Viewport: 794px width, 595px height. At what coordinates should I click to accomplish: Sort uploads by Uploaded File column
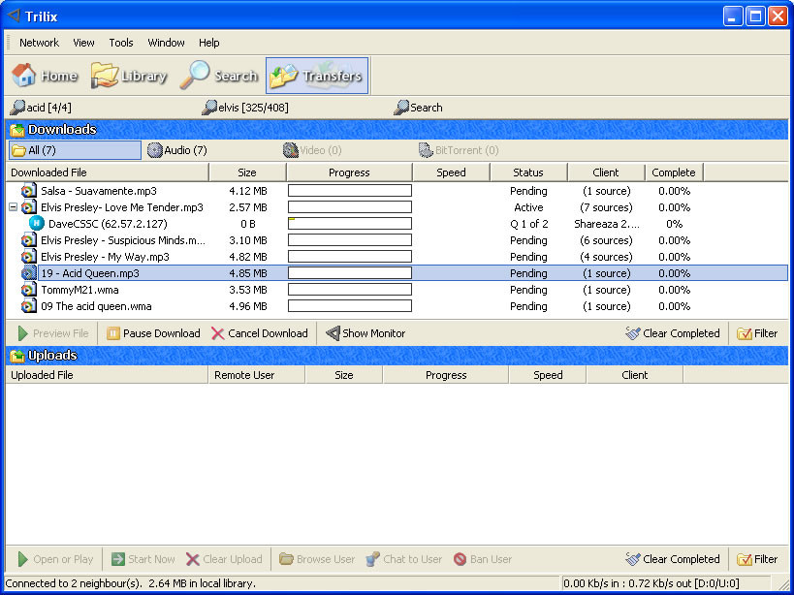[108, 375]
